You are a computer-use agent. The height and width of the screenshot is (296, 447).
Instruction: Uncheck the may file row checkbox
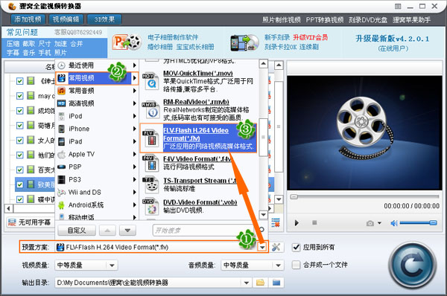pyautogui.click(x=19, y=96)
